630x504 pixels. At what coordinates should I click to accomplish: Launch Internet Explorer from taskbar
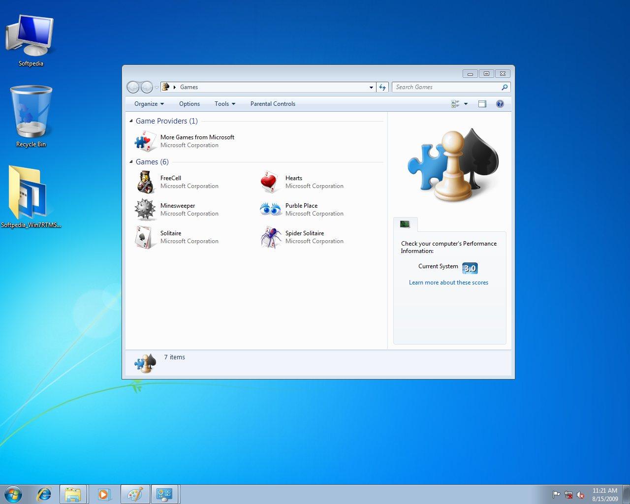tap(44, 494)
